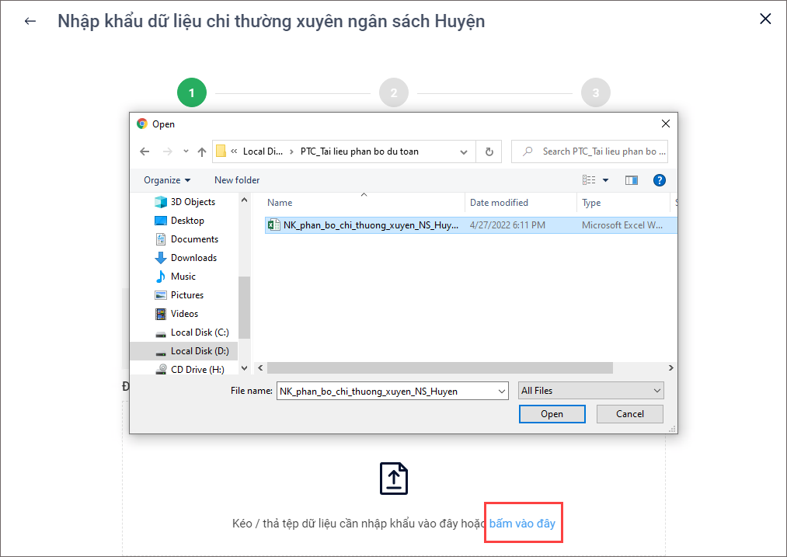
Task: Click the back arrow in import header
Action: 30,21
